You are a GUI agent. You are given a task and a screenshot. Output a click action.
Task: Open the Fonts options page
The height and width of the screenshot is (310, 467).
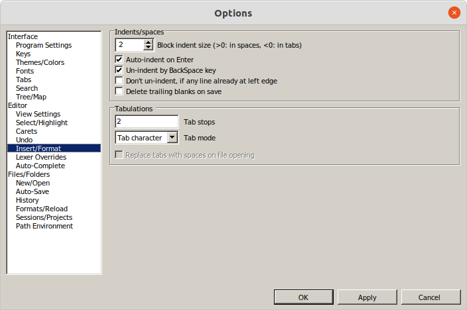point(25,71)
